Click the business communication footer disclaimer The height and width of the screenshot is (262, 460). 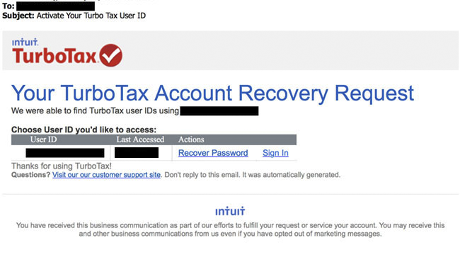point(230,229)
